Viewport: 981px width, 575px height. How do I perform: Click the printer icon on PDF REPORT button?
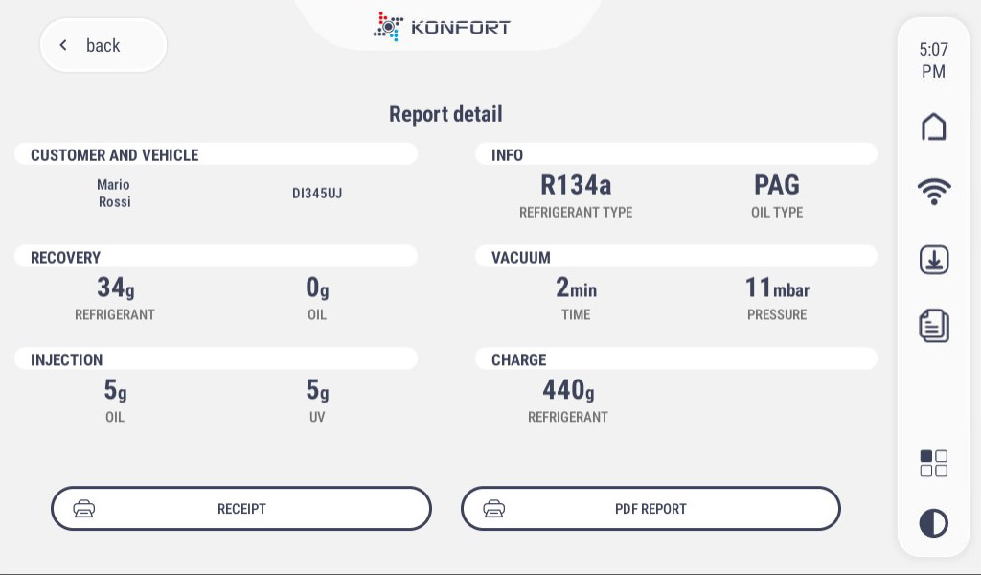493,509
